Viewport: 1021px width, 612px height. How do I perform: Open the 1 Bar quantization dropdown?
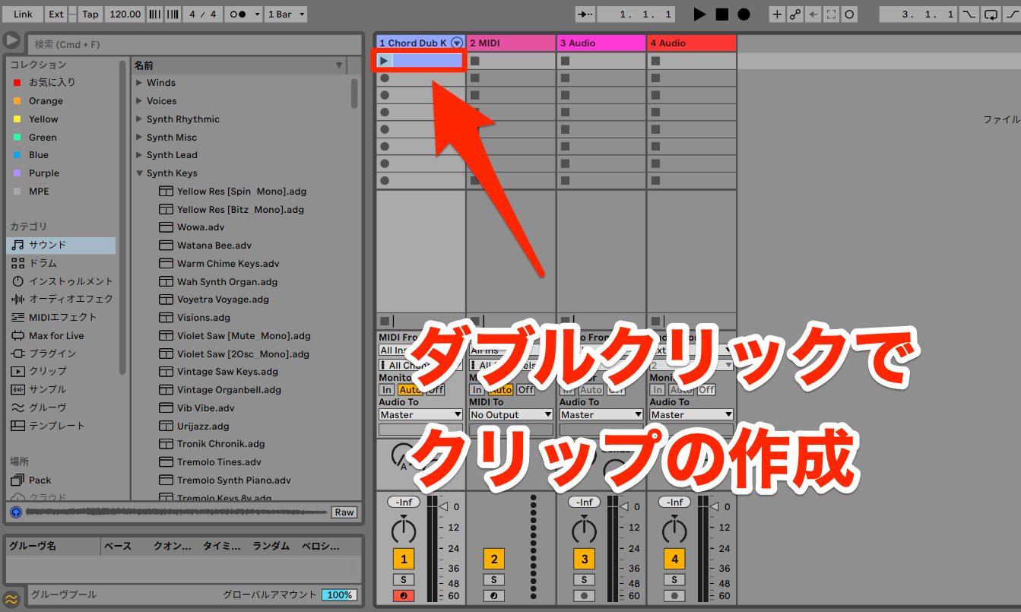tap(287, 14)
